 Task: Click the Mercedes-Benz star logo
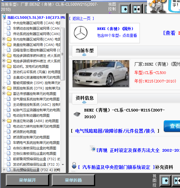coord(81,33)
